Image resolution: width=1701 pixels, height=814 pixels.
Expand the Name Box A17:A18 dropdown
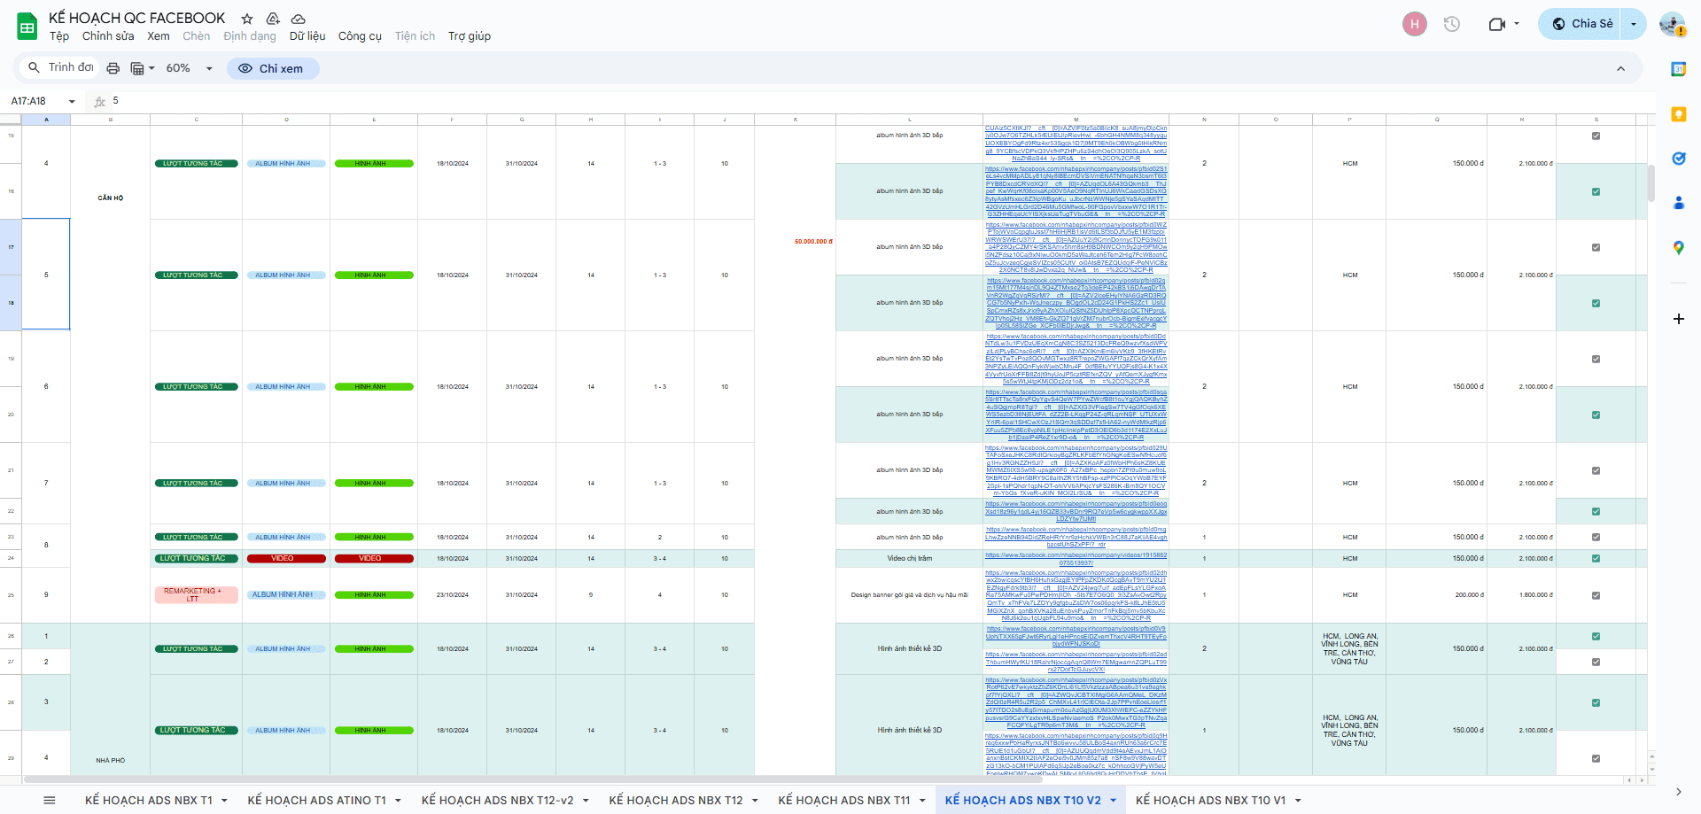coord(72,101)
